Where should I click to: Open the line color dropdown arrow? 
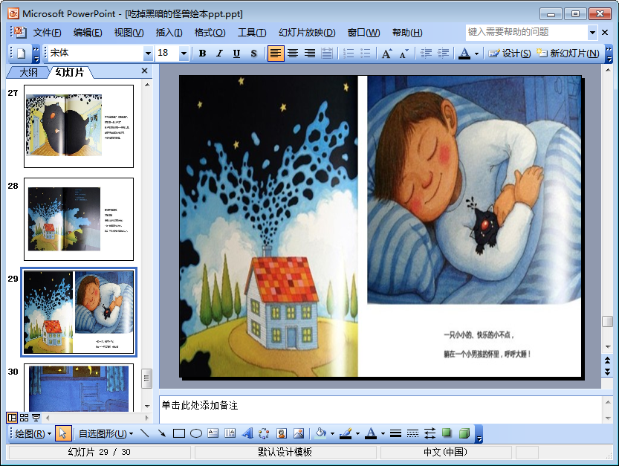tap(357, 433)
